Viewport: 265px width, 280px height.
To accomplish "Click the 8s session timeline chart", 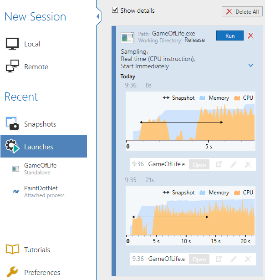I will click(190, 121).
